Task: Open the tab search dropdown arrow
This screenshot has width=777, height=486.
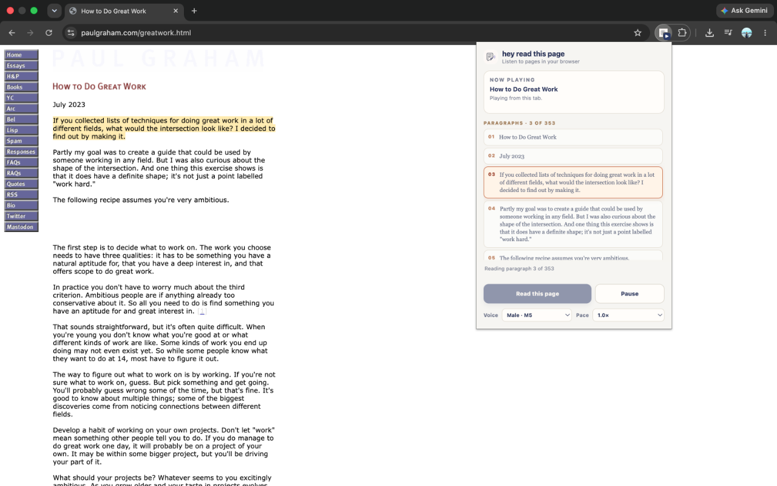Action: (x=54, y=11)
